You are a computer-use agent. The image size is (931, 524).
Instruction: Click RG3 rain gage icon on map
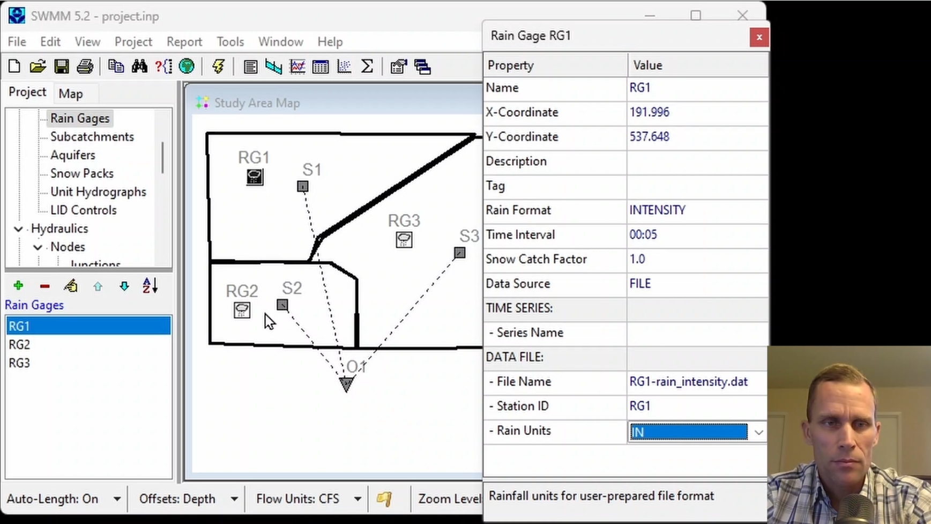pos(404,240)
